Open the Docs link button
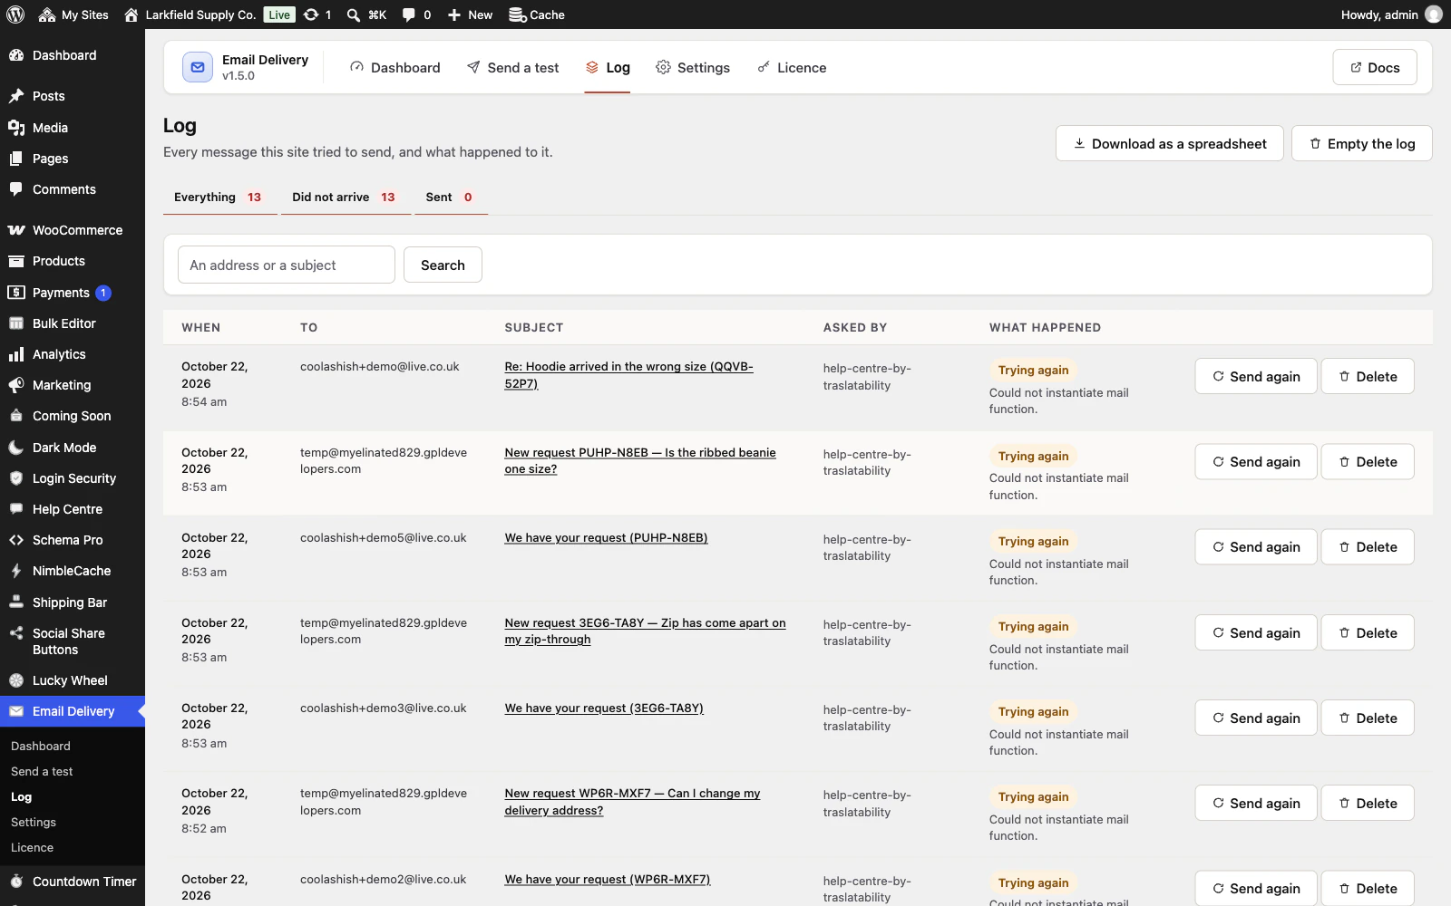Viewport: 1451px width, 906px height. pyautogui.click(x=1375, y=68)
